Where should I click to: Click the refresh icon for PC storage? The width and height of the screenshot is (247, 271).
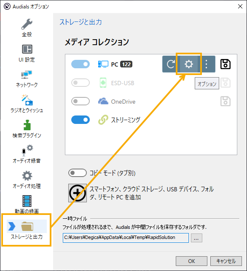tap(171, 64)
